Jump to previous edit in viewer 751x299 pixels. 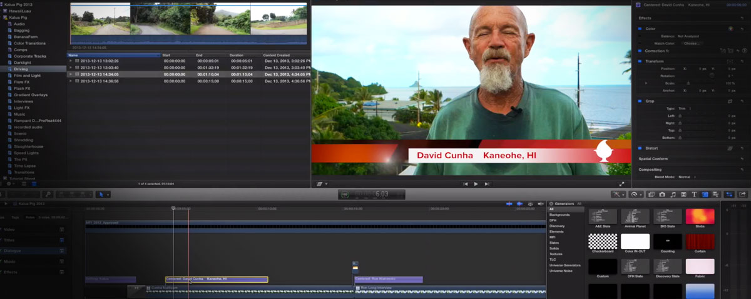(x=465, y=184)
